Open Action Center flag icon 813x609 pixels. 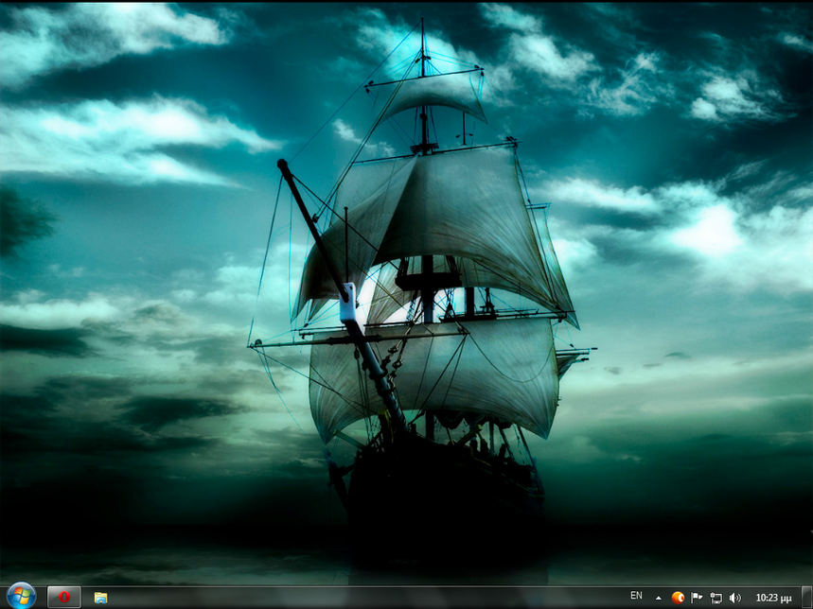tap(697, 598)
